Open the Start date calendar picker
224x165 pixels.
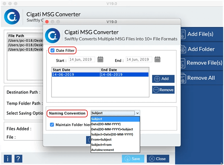tap(100, 59)
